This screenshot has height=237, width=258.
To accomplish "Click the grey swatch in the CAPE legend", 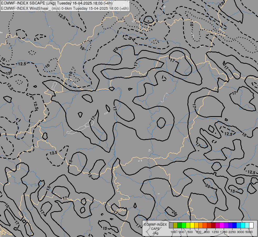I will click(x=171, y=225).
